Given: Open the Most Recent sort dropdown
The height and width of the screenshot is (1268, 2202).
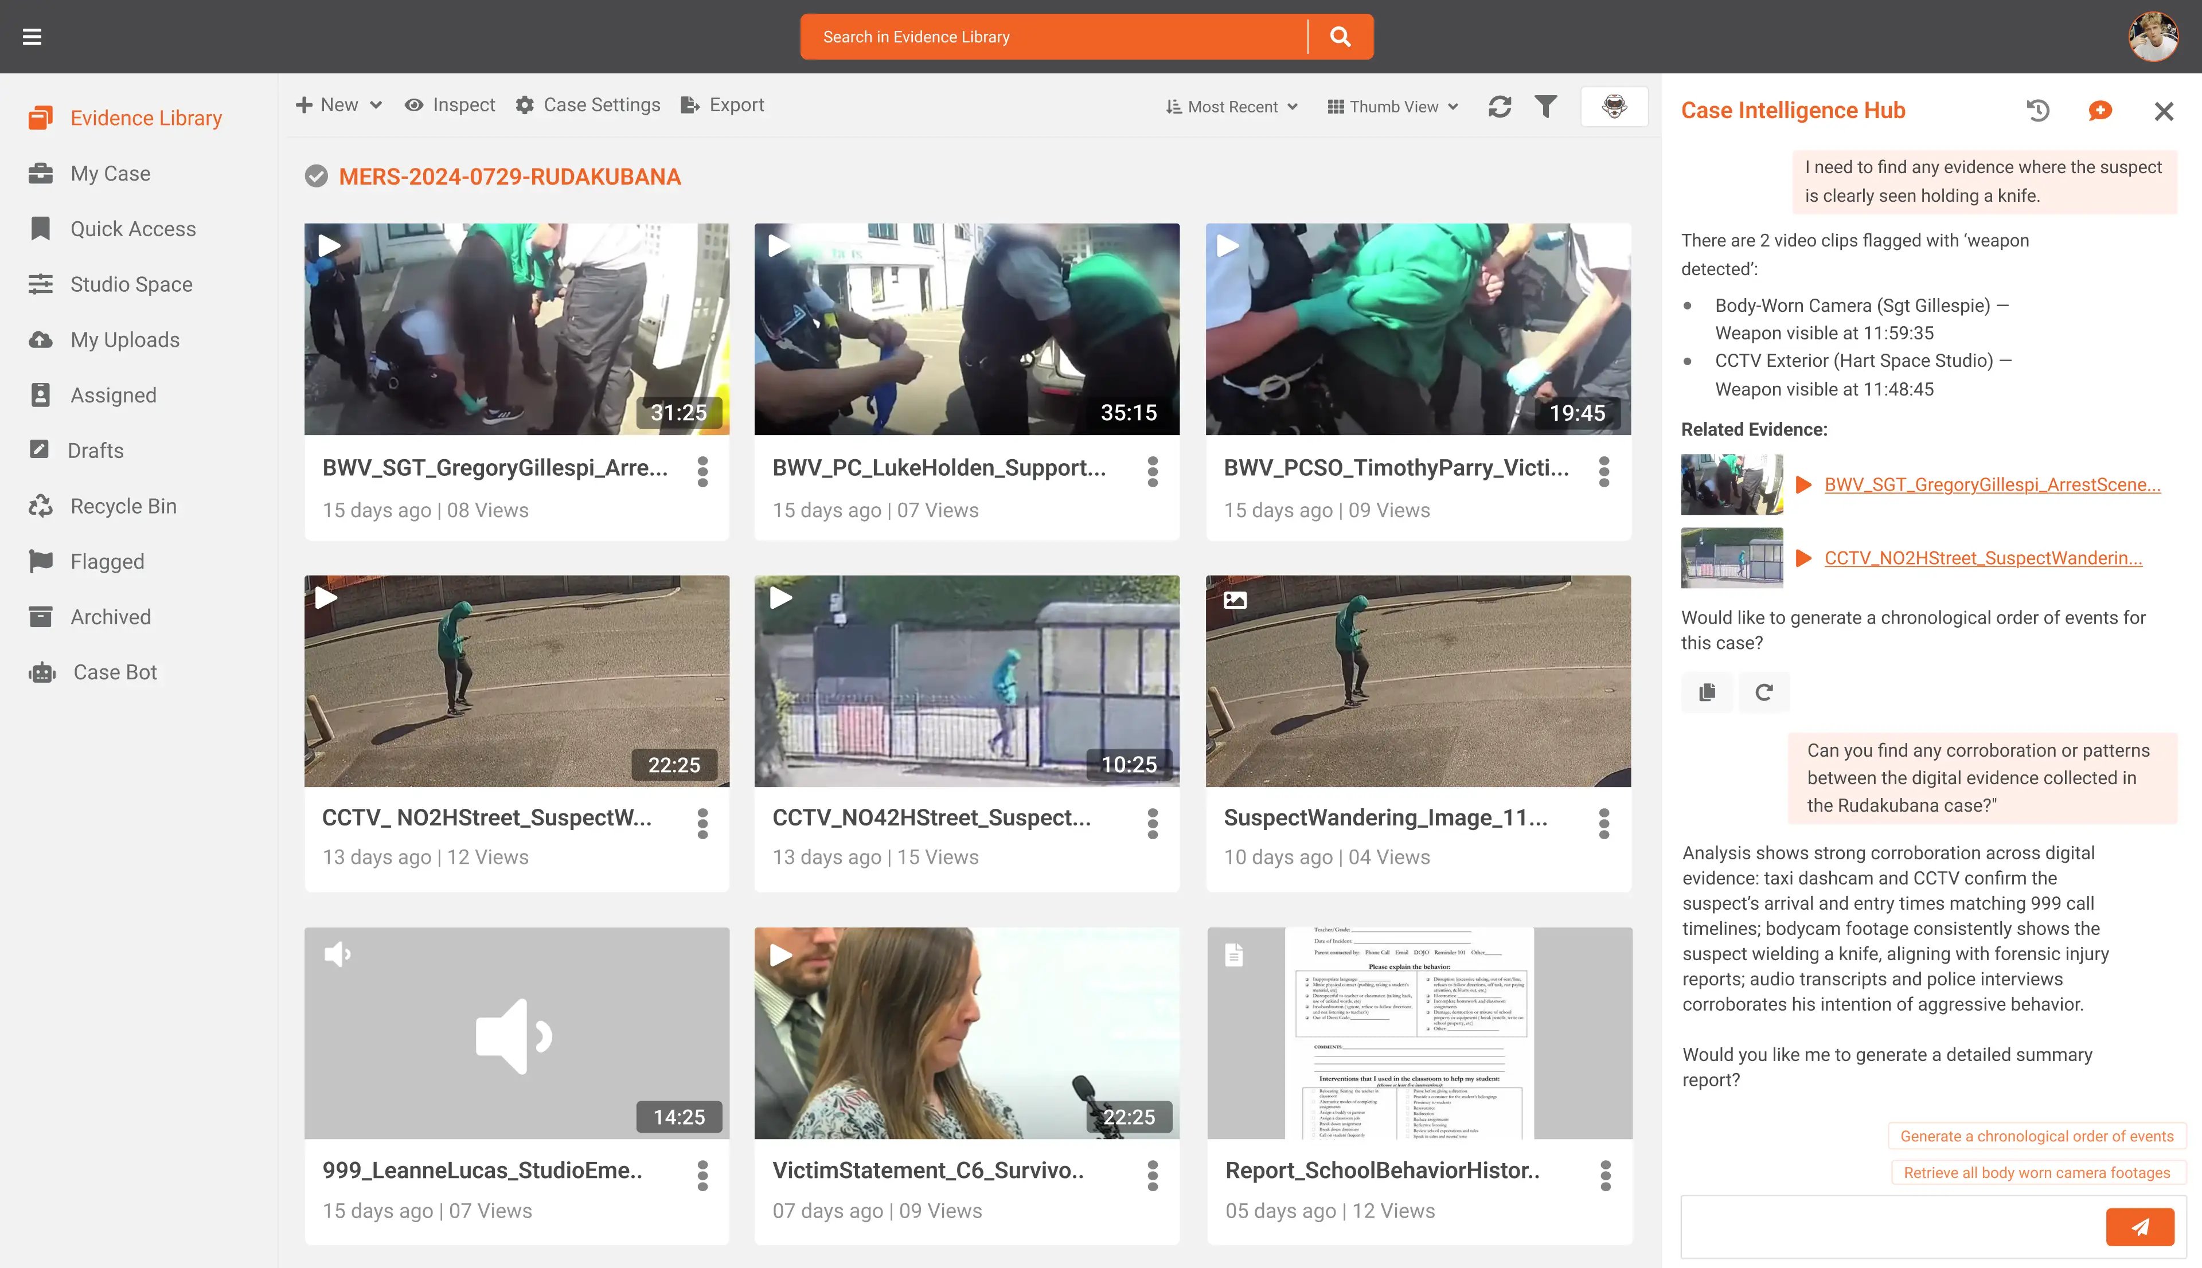Looking at the screenshot, I should coord(1232,107).
